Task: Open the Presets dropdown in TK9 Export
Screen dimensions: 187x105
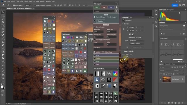Action: 104,11
